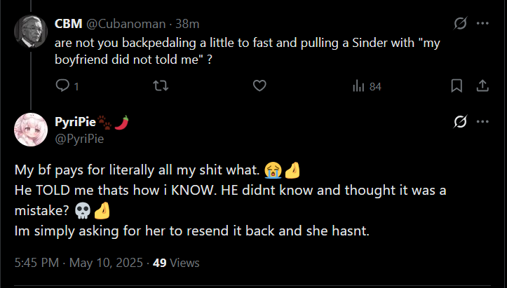Open the @PyriPie handle link
Image resolution: width=507 pixels, height=288 pixels.
pos(79,138)
